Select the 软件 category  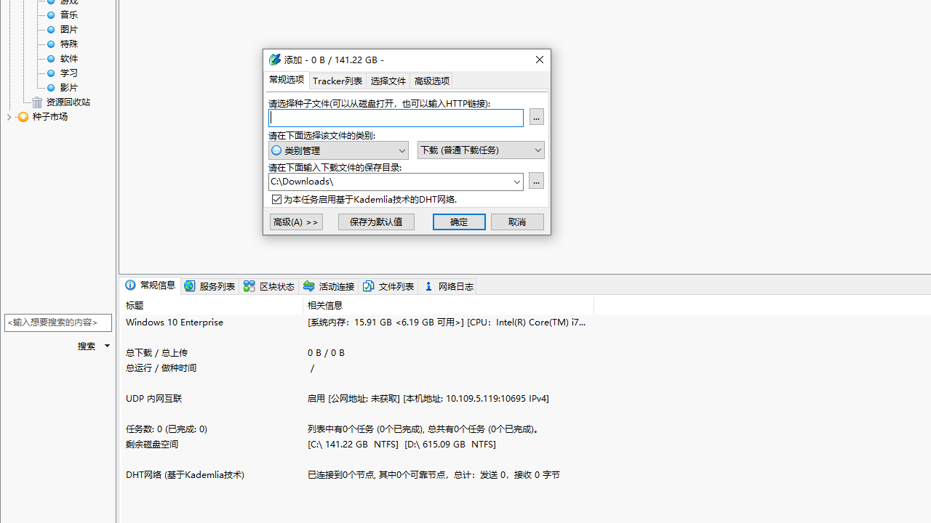(68, 58)
